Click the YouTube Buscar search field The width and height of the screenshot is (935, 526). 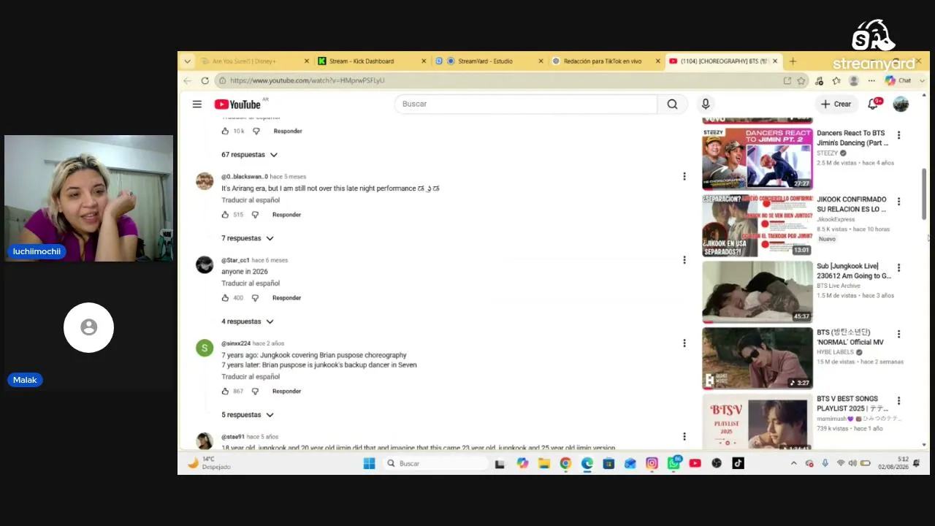(525, 104)
